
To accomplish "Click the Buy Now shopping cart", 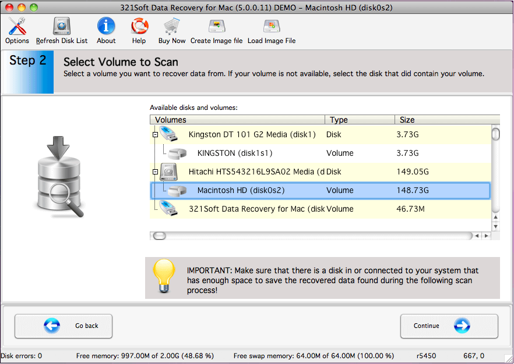I will pos(172,26).
